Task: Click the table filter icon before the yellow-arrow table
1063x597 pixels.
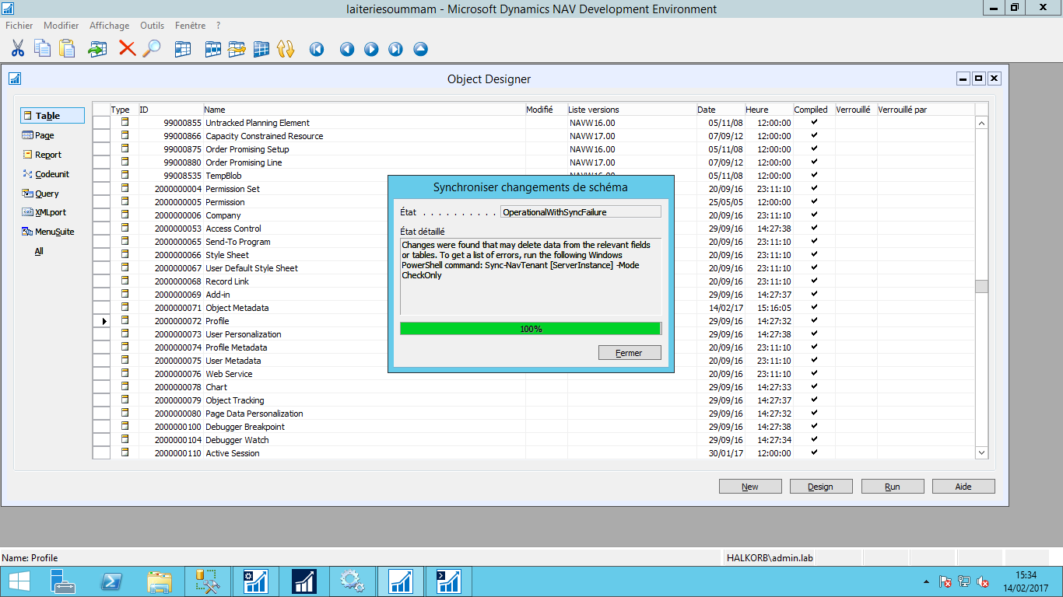Action: [x=213, y=49]
